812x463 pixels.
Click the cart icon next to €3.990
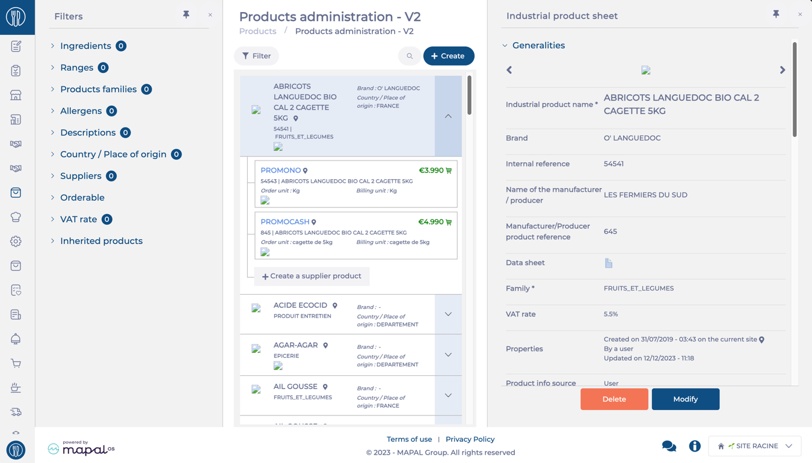[449, 171]
